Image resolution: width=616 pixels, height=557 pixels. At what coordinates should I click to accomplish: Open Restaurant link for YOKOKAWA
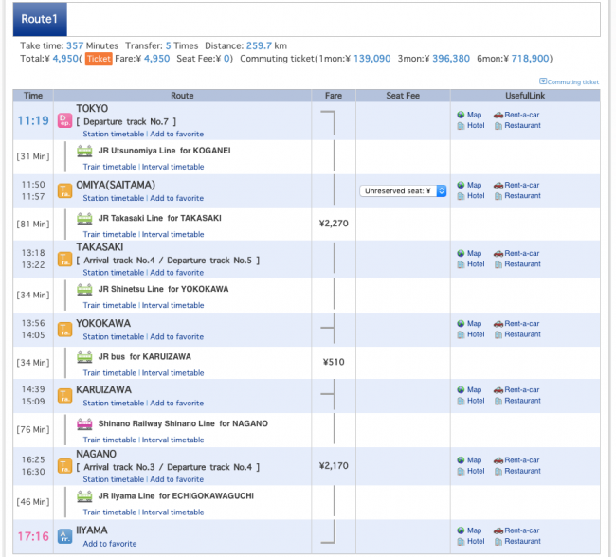tap(522, 334)
